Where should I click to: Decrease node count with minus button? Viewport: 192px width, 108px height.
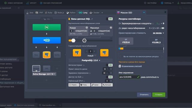click(x=87, y=51)
